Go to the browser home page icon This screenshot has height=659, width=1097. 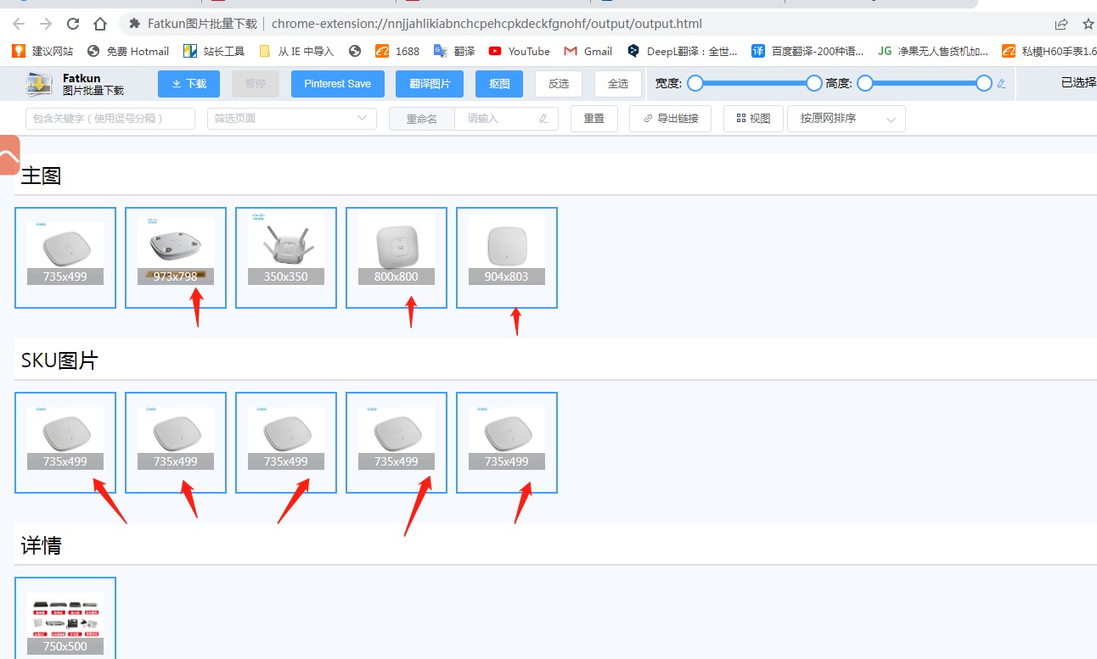[100, 24]
